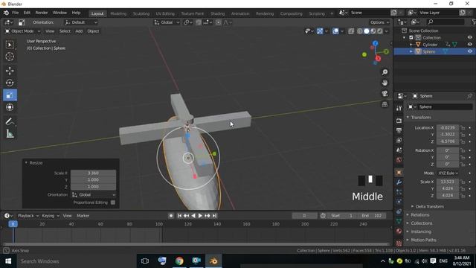Image resolution: width=476 pixels, height=268 pixels.
Task: Open the Window menu
Action: pyautogui.click(x=59, y=13)
